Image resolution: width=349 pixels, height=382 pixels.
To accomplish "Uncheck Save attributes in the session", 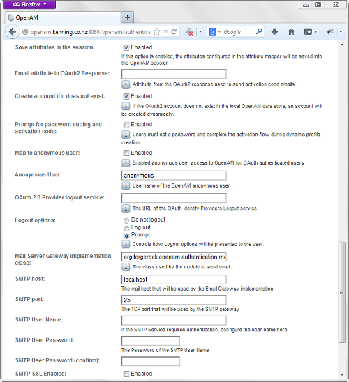I will 126,47.
